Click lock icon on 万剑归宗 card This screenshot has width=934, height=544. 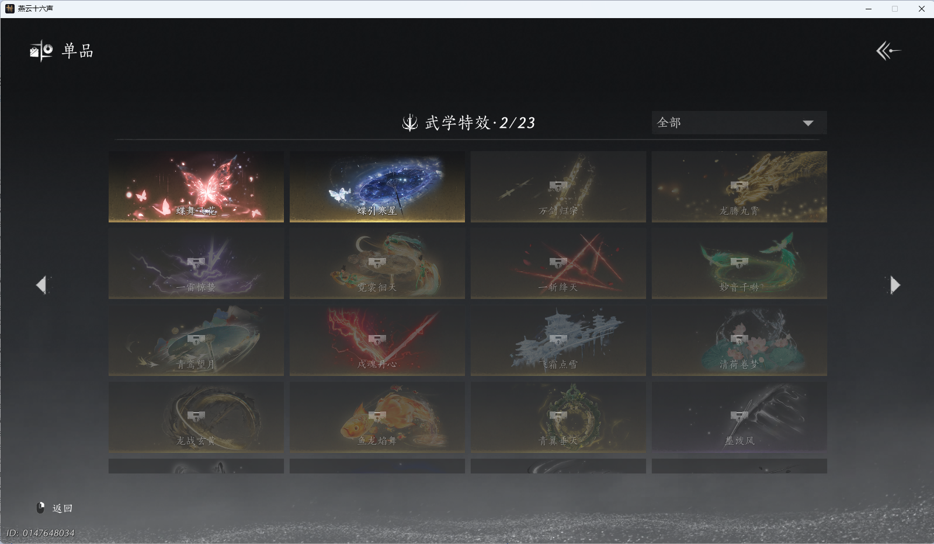point(558,186)
